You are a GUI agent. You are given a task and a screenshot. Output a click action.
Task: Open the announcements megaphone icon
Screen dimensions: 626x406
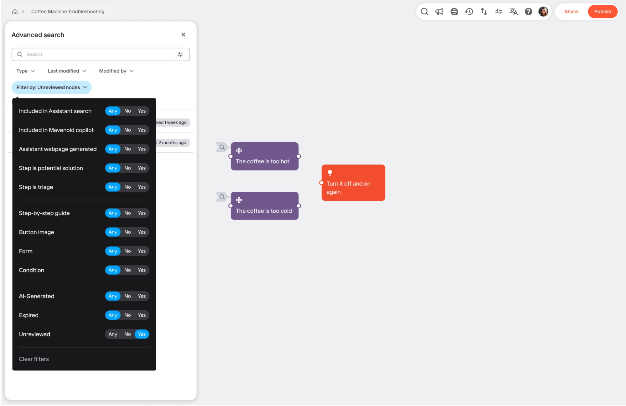point(439,12)
